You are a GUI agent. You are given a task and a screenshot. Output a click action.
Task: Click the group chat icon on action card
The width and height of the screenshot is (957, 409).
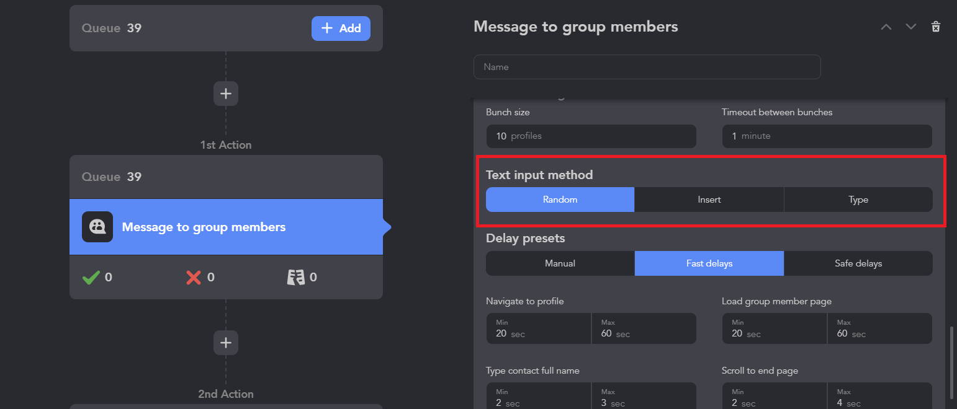coord(97,227)
